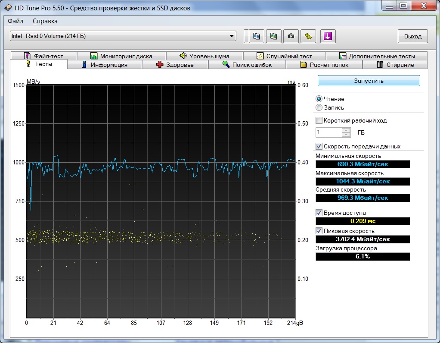
Task: Switch to the Стирание tab
Action: [395, 65]
